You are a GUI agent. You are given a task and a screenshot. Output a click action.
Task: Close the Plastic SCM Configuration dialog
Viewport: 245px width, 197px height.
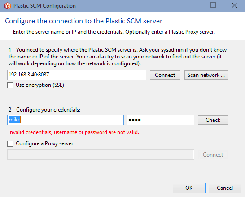point(234,5)
